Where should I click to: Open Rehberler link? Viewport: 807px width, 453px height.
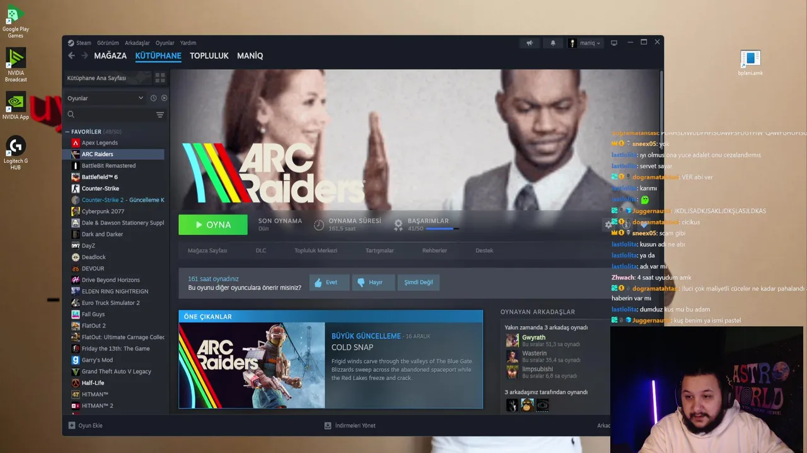pos(434,250)
